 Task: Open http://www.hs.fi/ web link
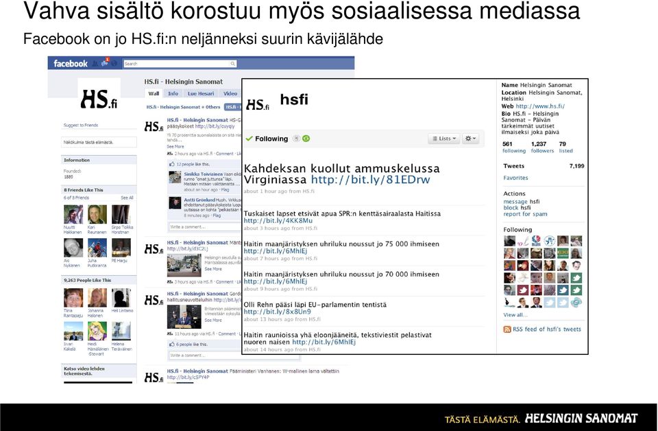click(x=540, y=106)
